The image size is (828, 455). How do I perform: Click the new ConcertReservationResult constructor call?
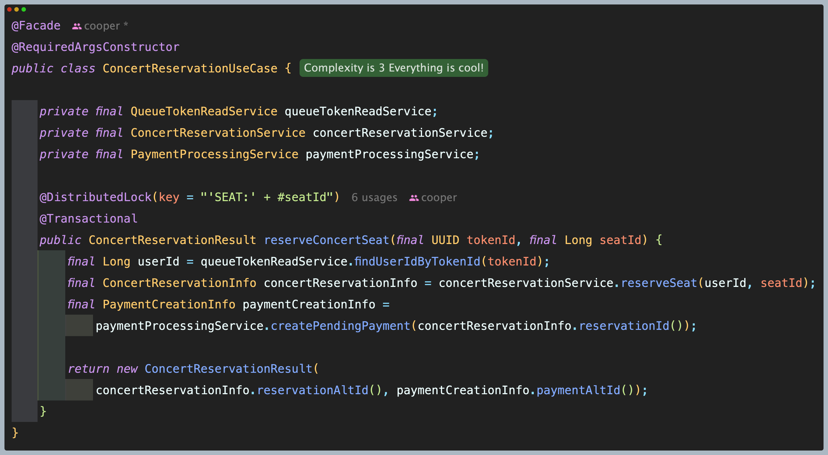(229, 369)
